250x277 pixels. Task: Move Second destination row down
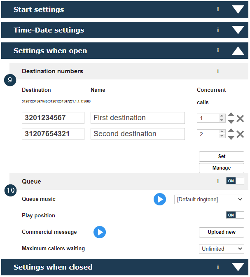coord(231,138)
